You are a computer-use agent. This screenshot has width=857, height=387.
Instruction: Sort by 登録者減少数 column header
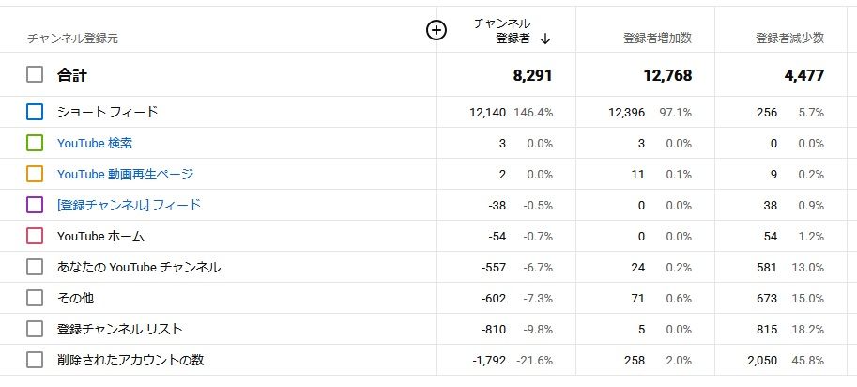[789, 39]
